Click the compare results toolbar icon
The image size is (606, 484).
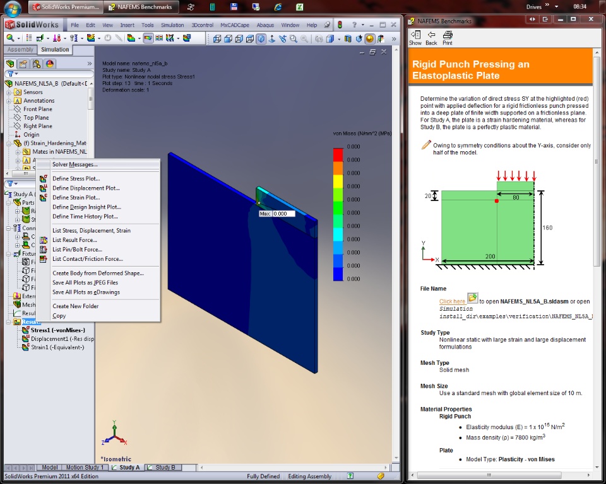coord(159,38)
